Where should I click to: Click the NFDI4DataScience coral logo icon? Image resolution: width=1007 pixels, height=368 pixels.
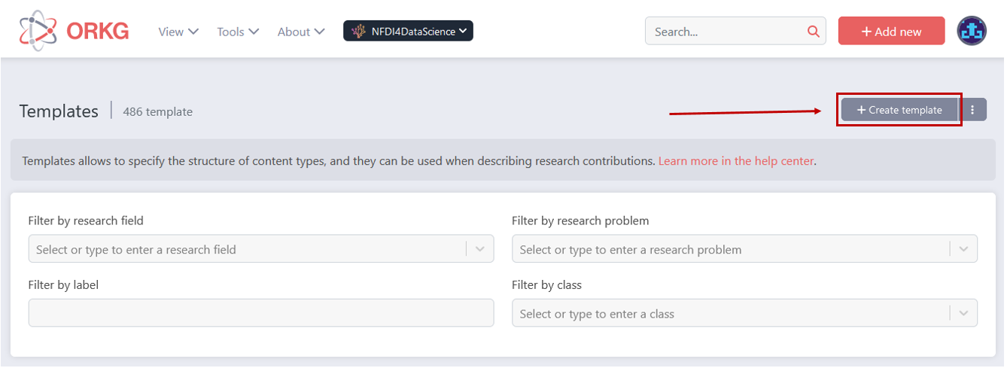(359, 32)
